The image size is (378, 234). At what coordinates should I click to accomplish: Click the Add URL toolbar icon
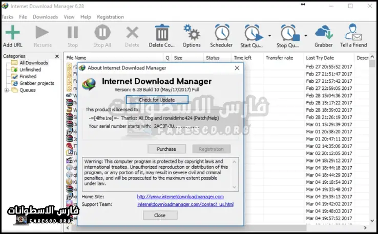coord(12,34)
